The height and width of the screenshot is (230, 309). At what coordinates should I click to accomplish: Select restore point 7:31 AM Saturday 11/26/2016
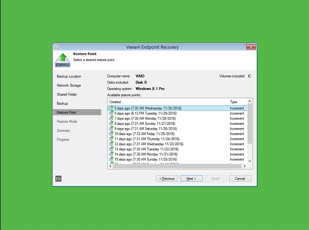[177, 129]
